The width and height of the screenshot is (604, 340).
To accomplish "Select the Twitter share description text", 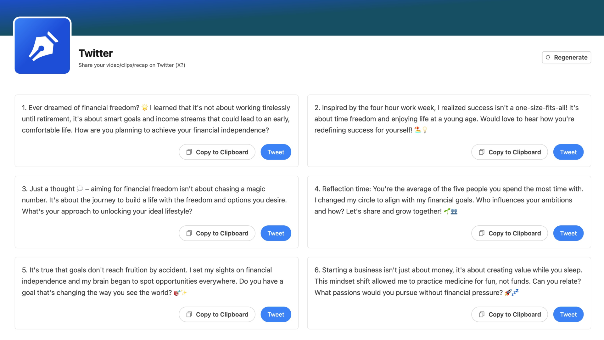I will coord(131,65).
